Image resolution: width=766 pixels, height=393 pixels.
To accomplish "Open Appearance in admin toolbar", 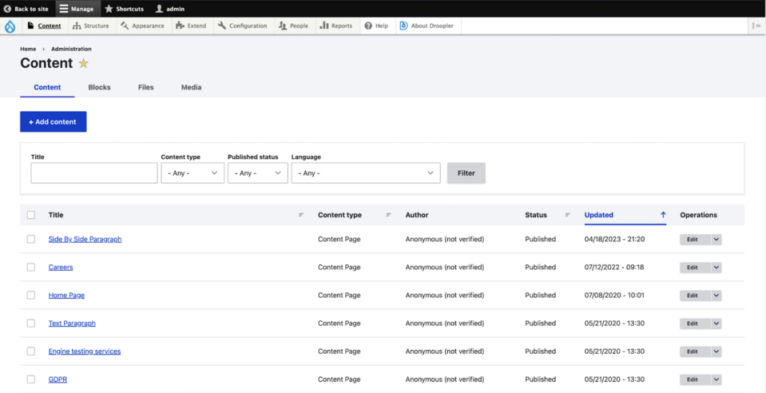I will tap(143, 26).
